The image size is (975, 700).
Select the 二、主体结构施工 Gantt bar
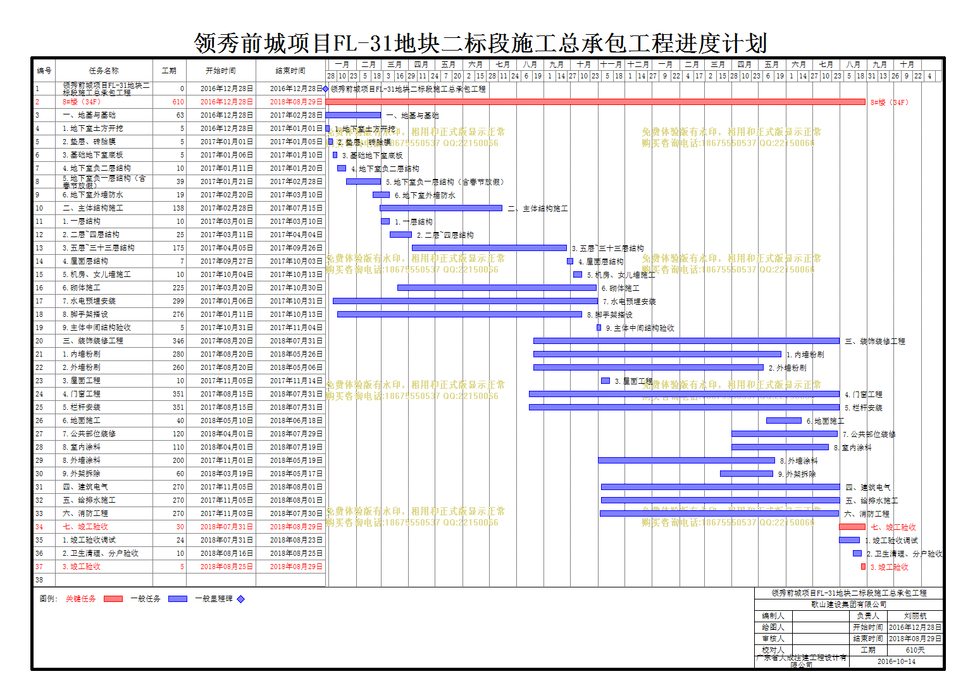click(441, 208)
